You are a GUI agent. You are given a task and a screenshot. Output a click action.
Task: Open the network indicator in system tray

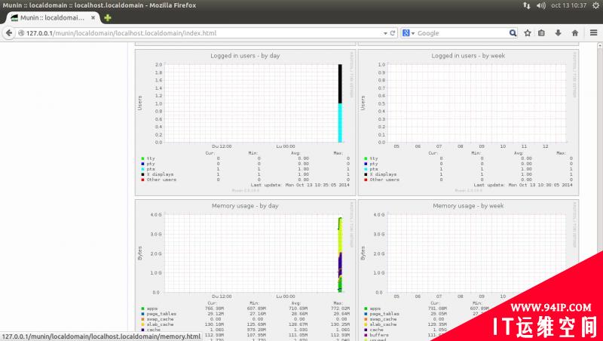[526, 5]
